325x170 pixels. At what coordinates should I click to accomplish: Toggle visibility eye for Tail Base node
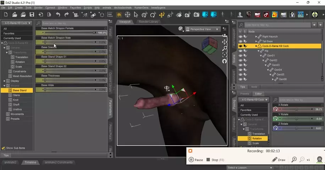tap(241, 41)
